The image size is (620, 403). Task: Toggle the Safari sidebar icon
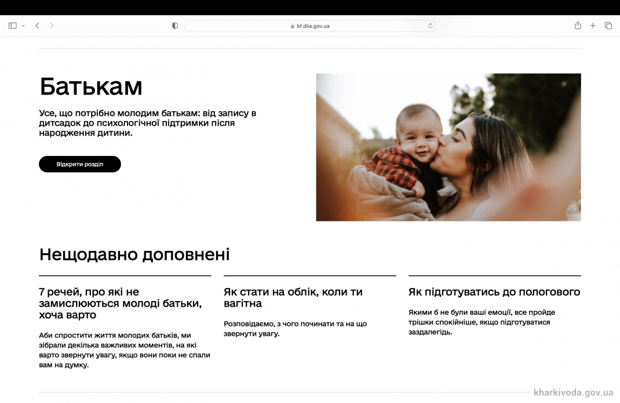point(12,26)
